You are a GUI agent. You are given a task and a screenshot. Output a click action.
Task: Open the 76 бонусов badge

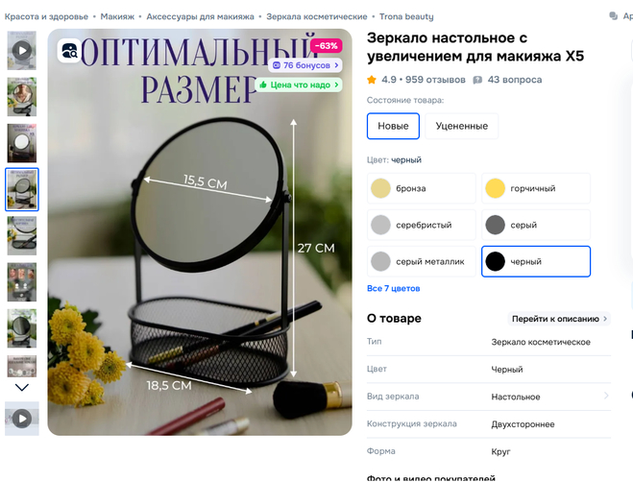click(305, 65)
